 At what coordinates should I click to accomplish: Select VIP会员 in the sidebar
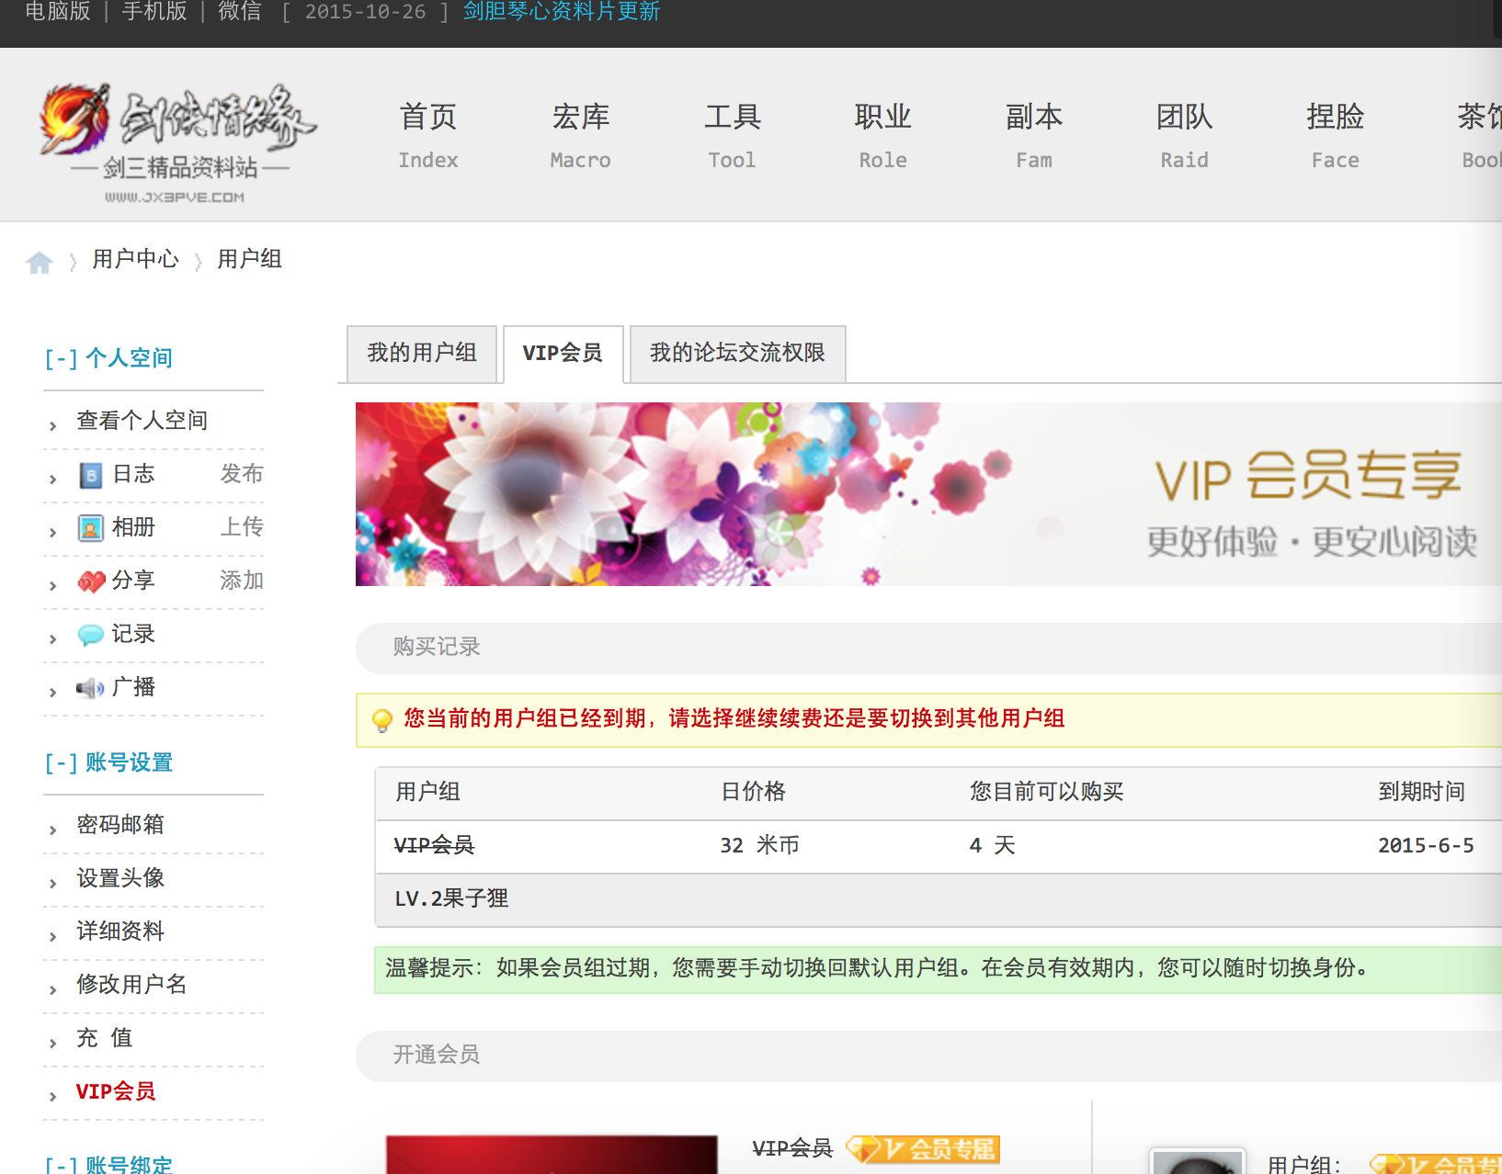tap(116, 1091)
